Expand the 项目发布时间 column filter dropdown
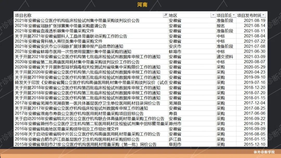The width and height of the screenshot is (281, 158). 264,15
